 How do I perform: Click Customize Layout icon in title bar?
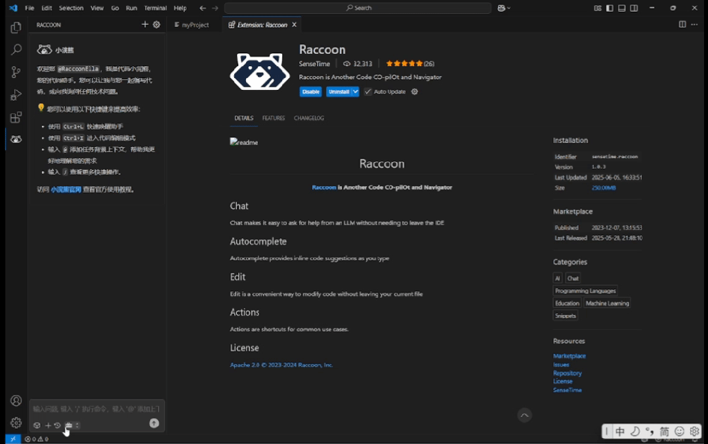click(597, 8)
